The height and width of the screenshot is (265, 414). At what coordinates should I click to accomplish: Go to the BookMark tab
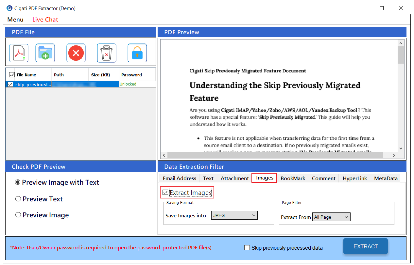coord(293,178)
